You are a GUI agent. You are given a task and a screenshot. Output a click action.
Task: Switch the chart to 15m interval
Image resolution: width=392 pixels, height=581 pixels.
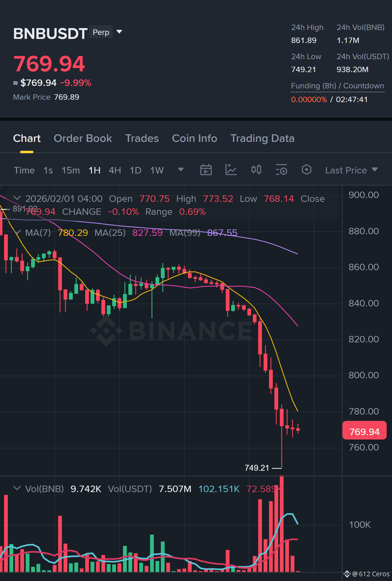click(x=71, y=170)
